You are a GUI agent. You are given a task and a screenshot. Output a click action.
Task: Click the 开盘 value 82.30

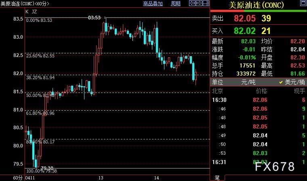[298, 57]
